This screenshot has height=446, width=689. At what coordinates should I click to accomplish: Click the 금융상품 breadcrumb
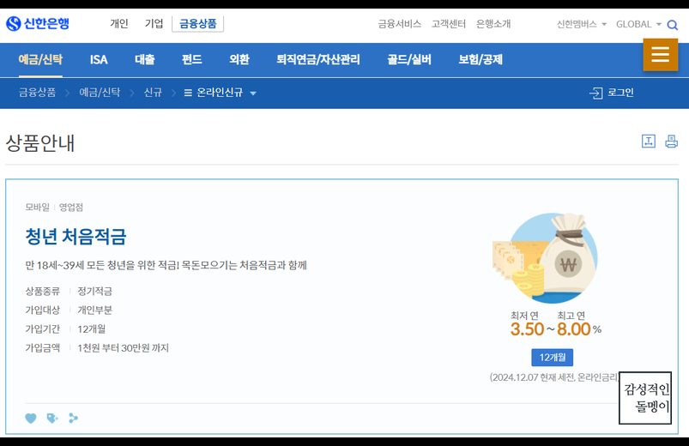click(38, 93)
